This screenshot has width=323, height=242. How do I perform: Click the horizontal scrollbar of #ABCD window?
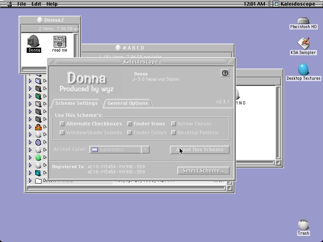(x=126, y=188)
